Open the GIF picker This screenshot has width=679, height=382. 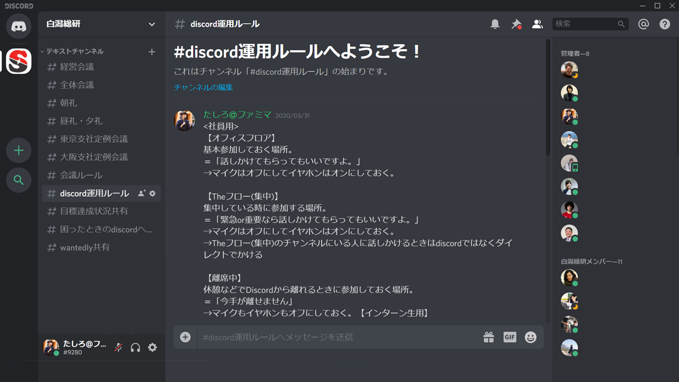pos(510,337)
